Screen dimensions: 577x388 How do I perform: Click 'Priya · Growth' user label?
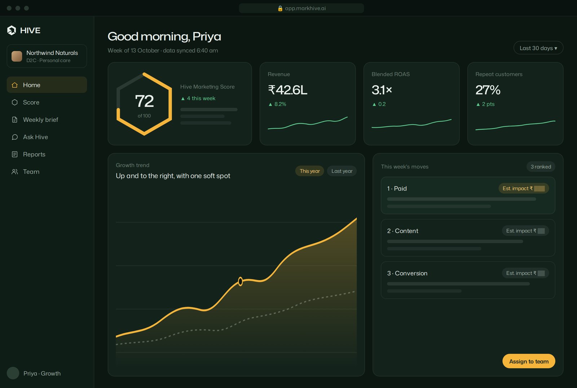point(42,373)
